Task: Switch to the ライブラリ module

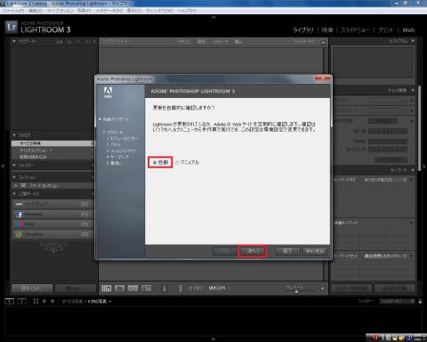Action: point(302,30)
